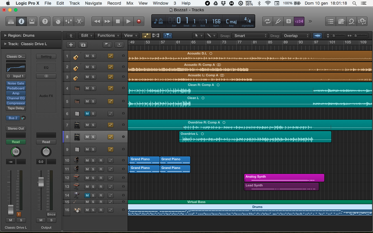Open the File menu
The height and width of the screenshot is (233, 373).
click(48, 3)
